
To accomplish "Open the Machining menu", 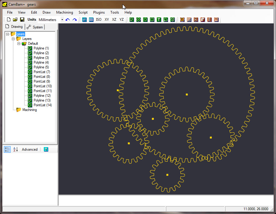I will 64,12.
